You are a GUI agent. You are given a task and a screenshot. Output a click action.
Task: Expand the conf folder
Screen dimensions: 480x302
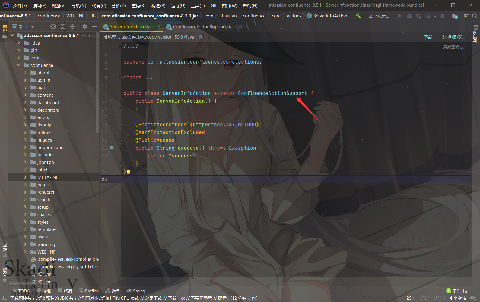19,58
